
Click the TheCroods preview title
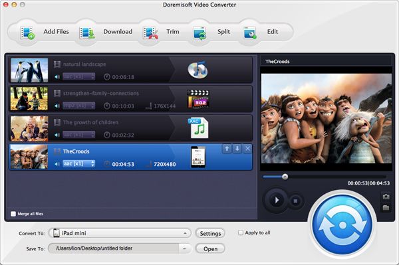click(x=277, y=62)
